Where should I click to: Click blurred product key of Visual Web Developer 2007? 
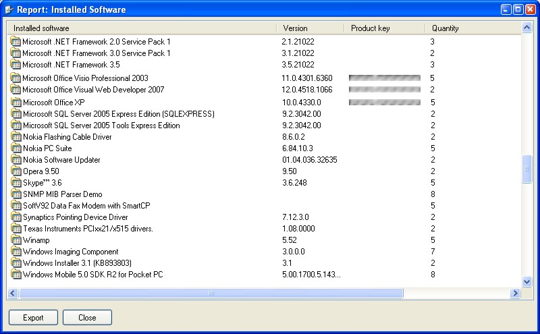(385, 90)
